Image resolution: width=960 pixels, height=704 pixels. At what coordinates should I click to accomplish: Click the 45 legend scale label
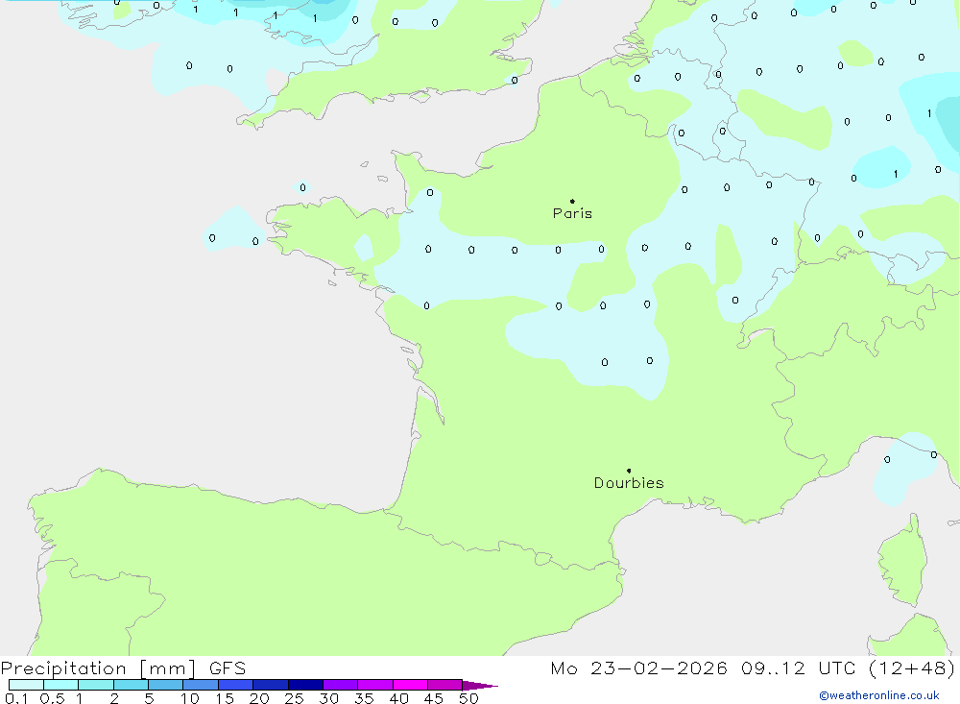pos(434,698)
